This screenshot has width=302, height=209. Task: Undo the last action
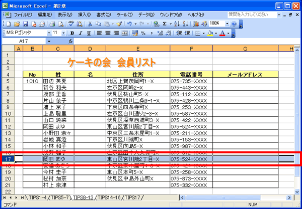click(129, 24)
